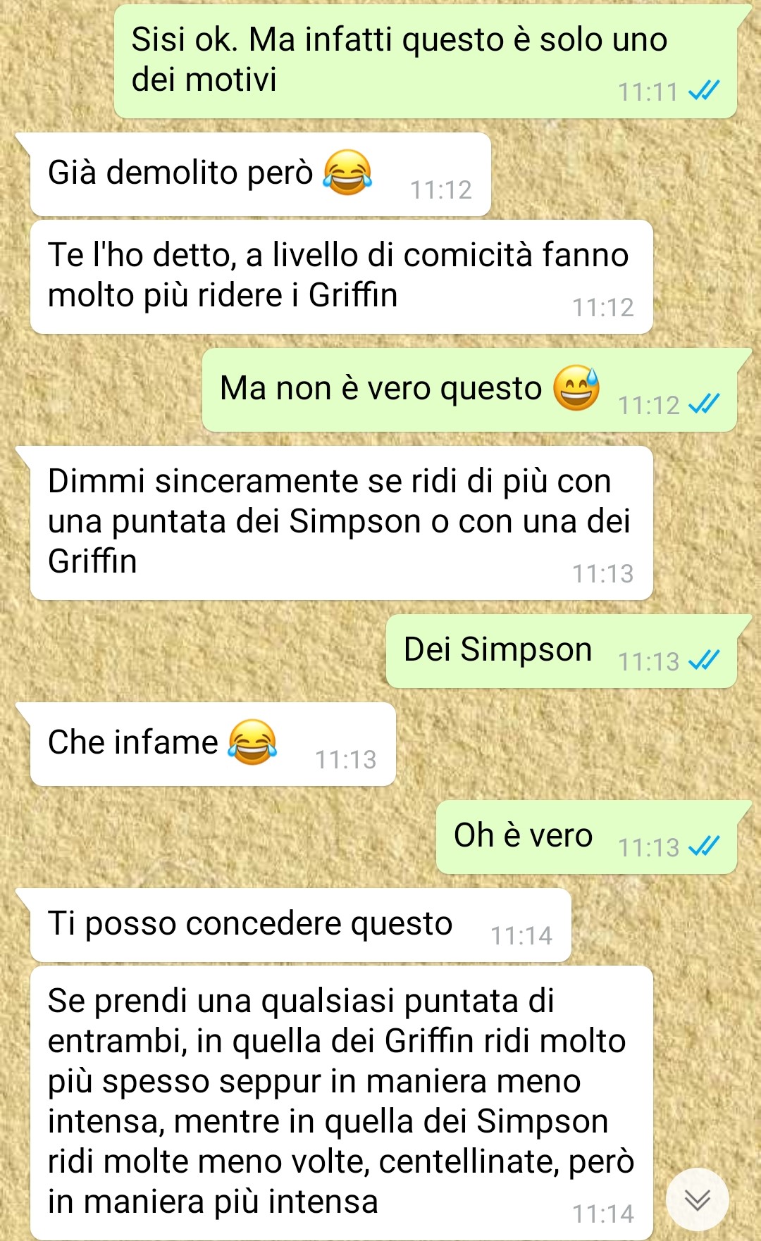Tap the read checkmarks on 'Oh è vero'
This screenshot has height=1241, width=761.
point(704,847)
